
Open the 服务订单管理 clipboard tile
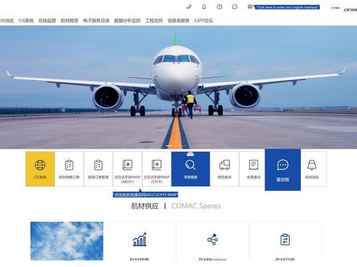tap(98, 169)
